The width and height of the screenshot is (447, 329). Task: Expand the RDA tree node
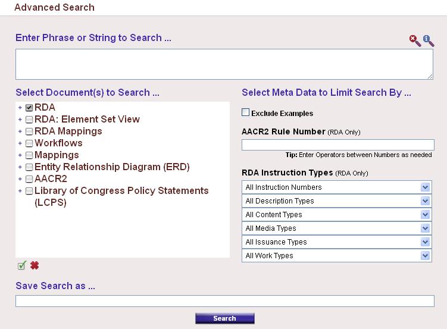coord(20,108)
